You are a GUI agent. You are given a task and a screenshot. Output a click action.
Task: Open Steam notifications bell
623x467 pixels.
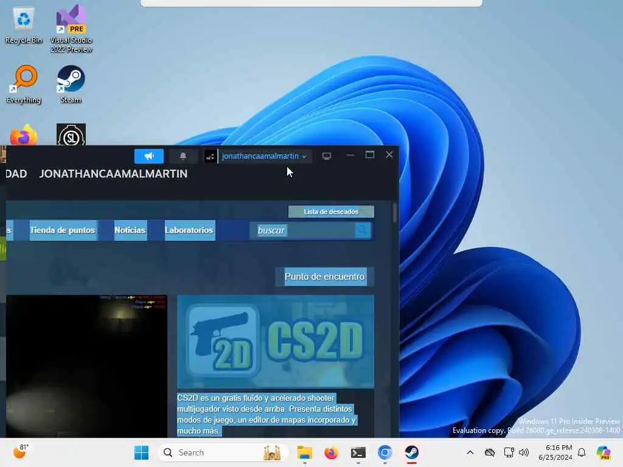(183, 156)
